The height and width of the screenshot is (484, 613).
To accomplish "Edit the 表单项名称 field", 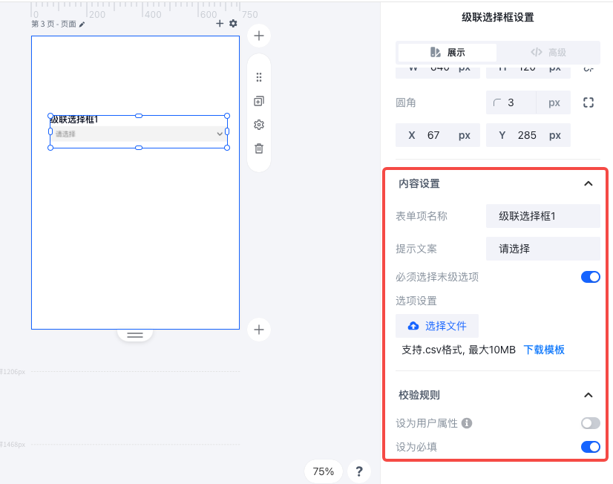I will click(543, 216).
